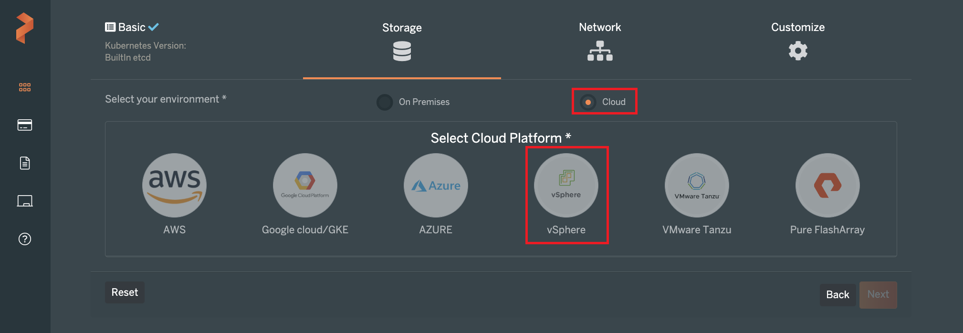Open the document icon in sidebar
Screen dimensions: 963x333
(x=25, y=163)
